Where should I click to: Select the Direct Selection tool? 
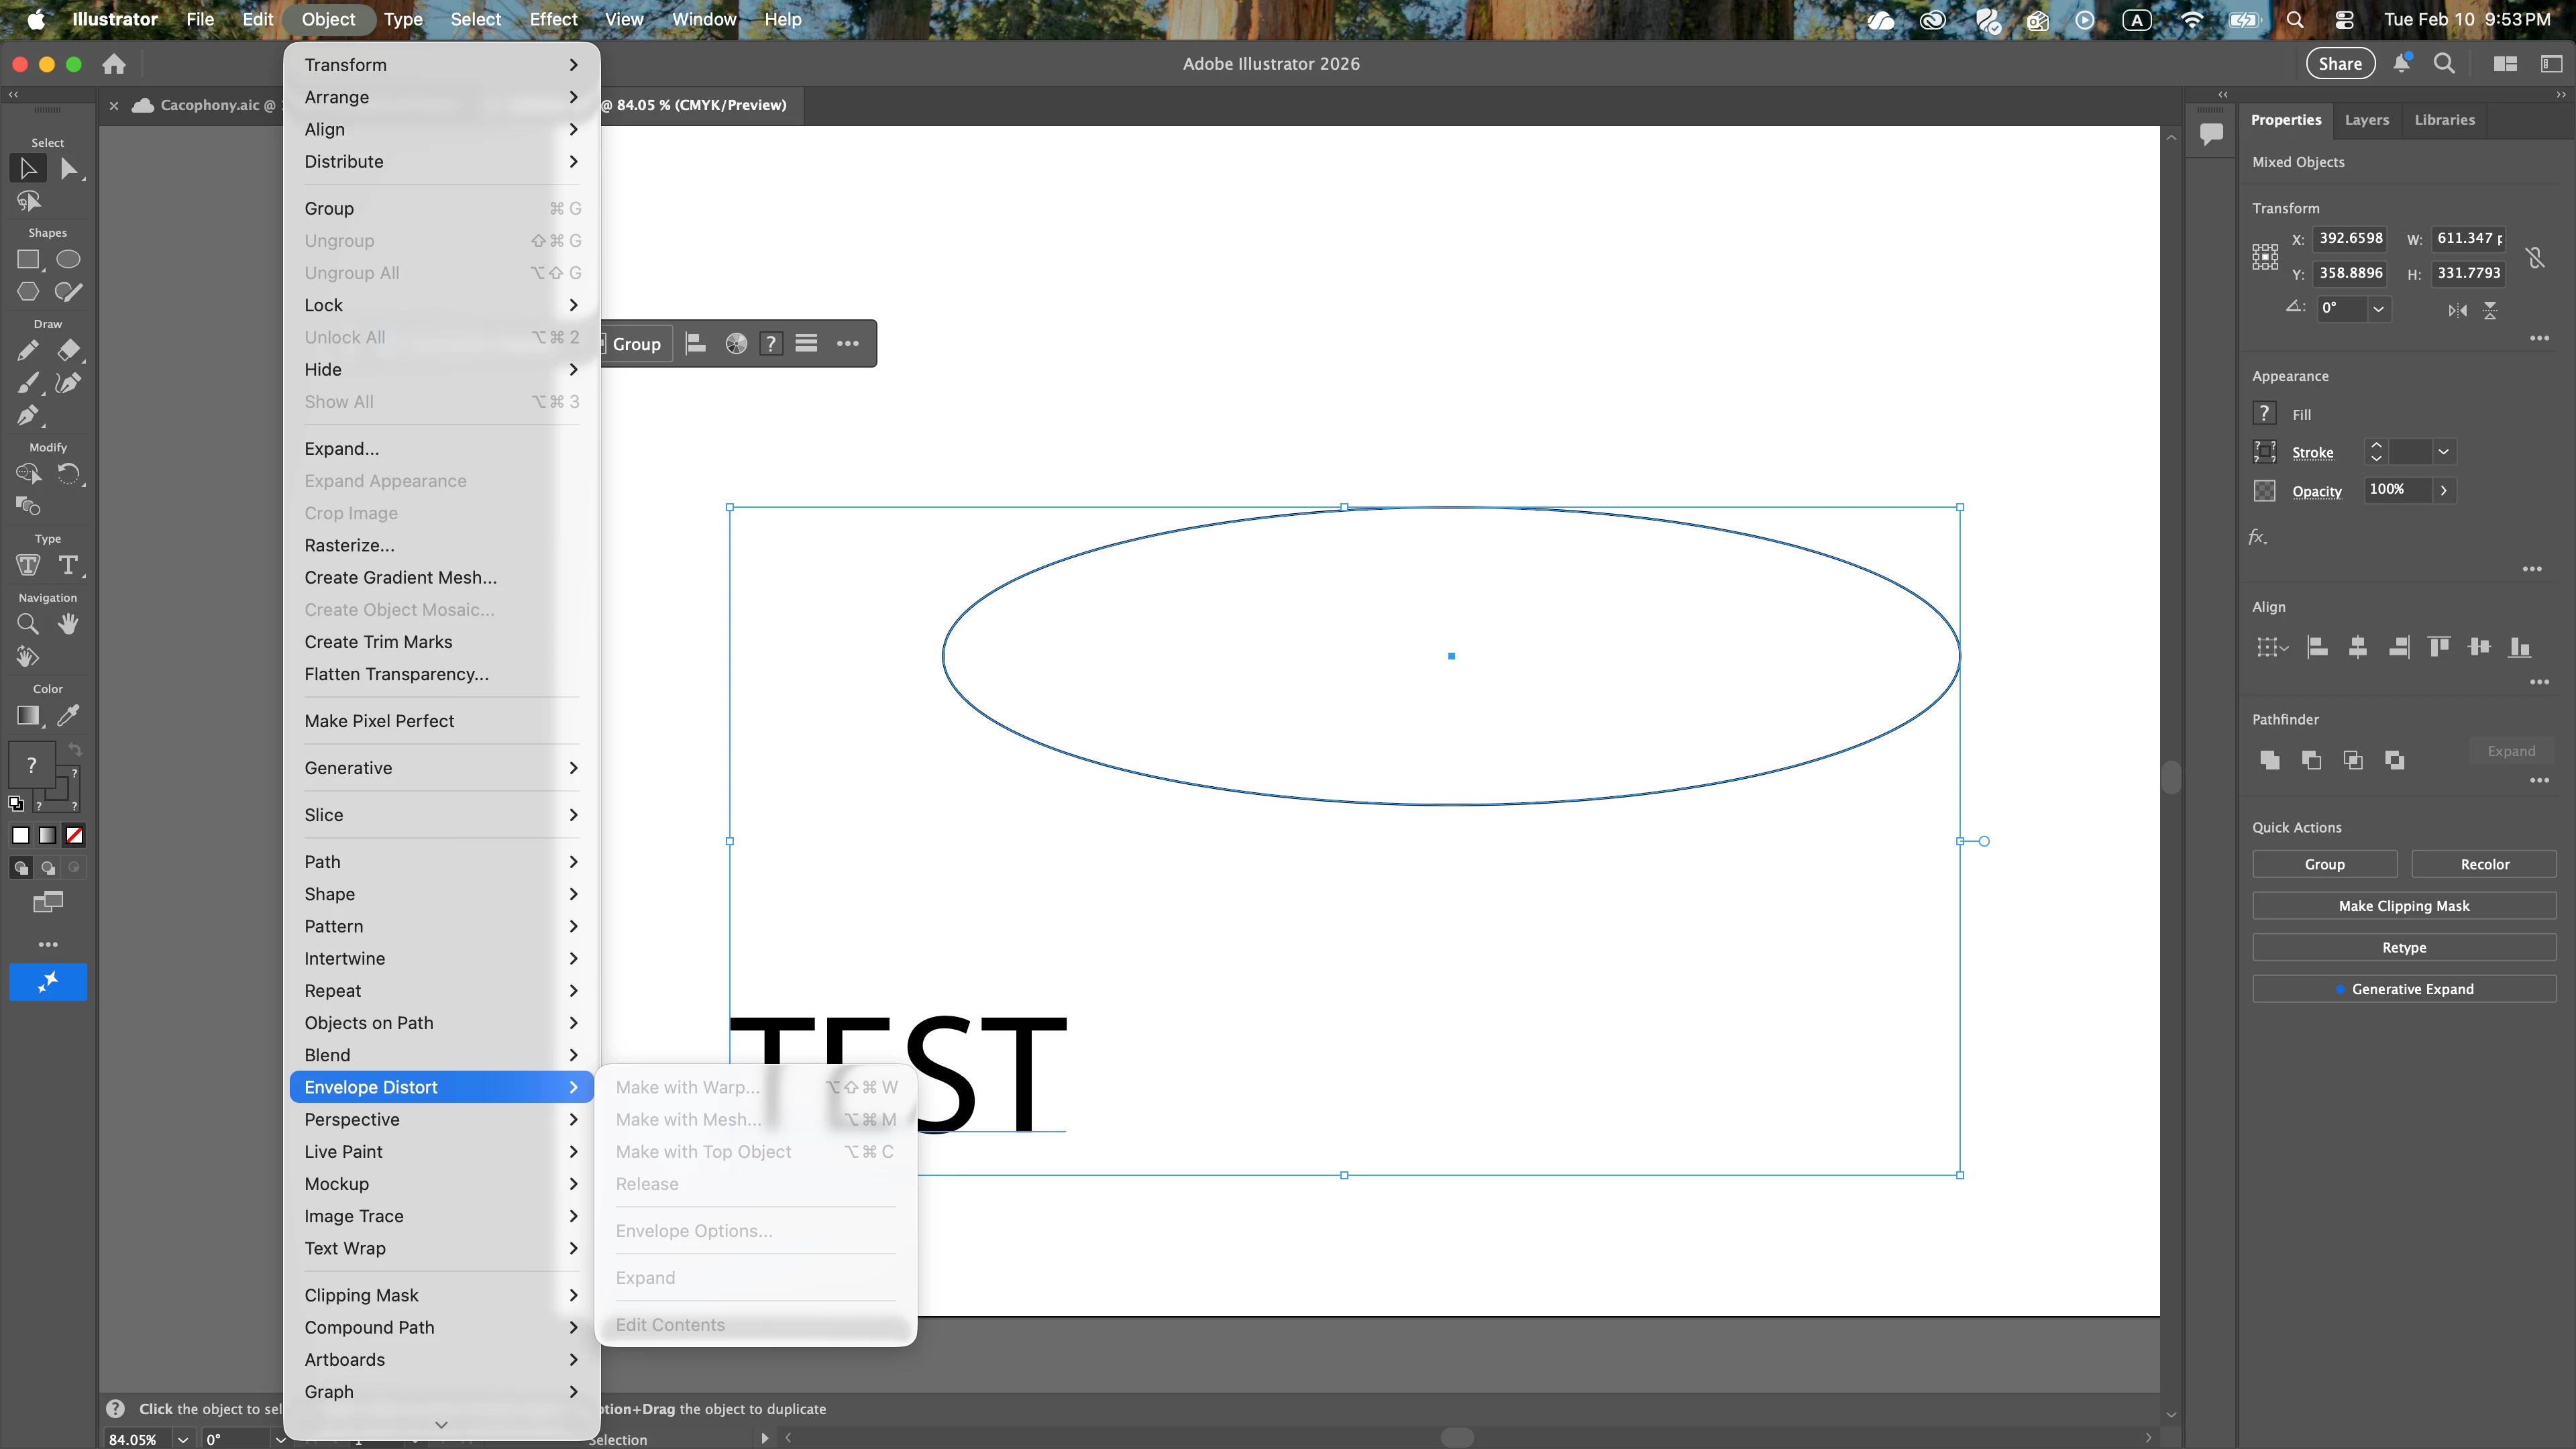click(68, 169)
